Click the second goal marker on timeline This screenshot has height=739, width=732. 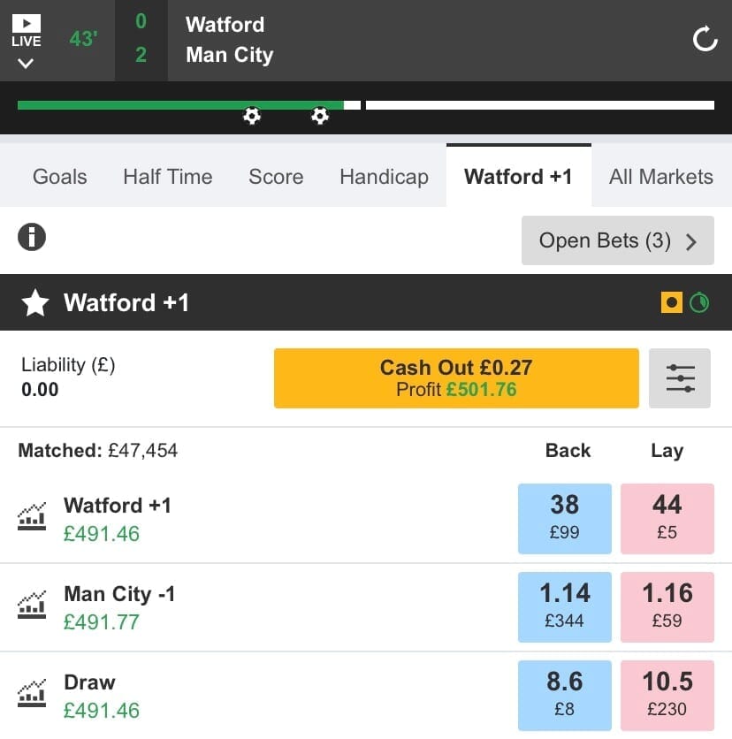coord(319,116)
